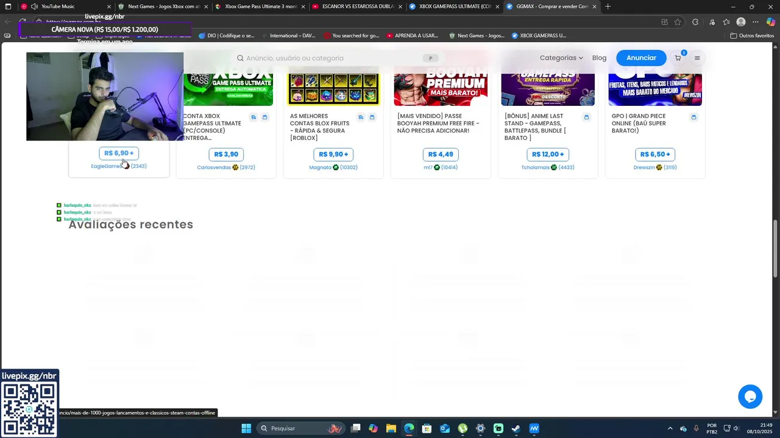Click R$ 6,50 + price button
This screenshot has height=438, width=780.
(655, 155)
